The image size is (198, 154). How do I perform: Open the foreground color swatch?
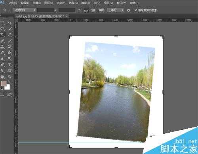tap(4, 83)
